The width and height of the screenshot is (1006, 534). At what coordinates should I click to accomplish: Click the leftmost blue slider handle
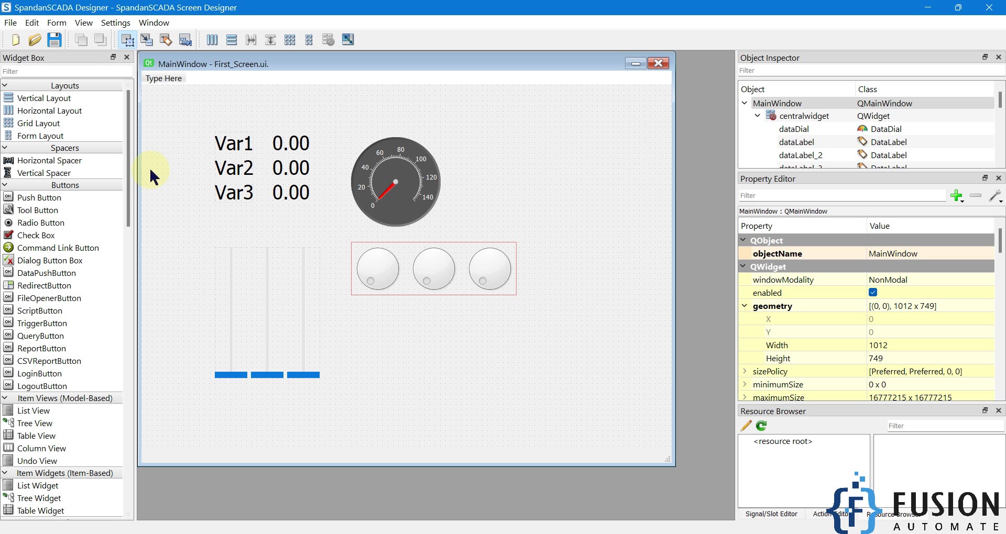[x=231, y=374]
